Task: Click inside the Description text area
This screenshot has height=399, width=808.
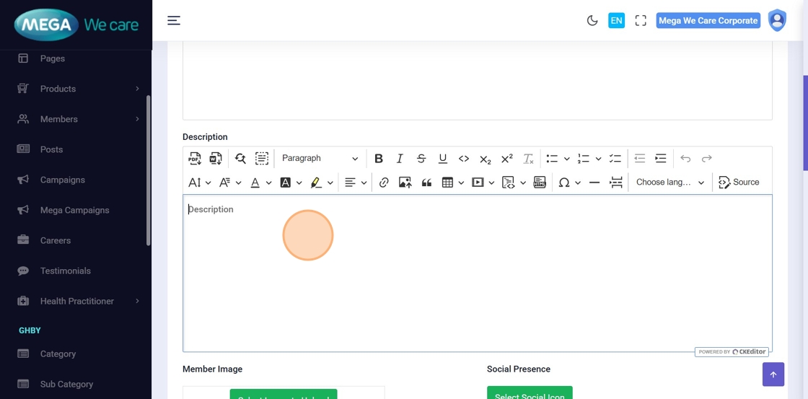Action: click(476, 274)
